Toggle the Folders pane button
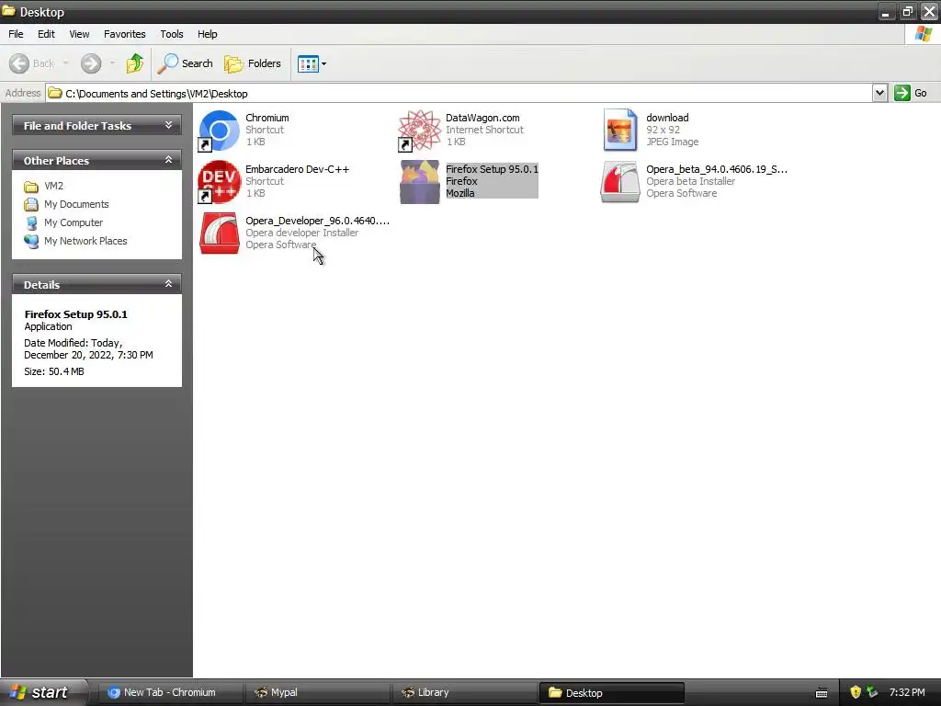The image size is (941, 706). coord(253,63)
